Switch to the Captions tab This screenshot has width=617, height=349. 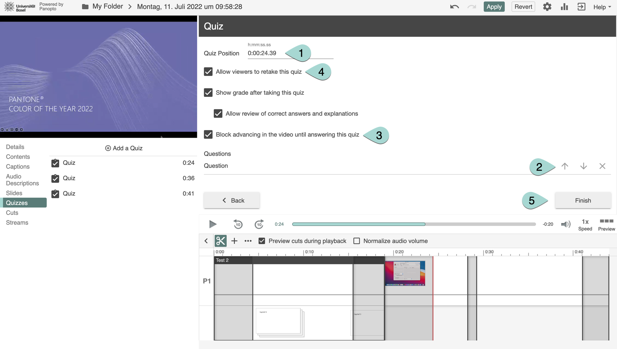tap(18, 166)
